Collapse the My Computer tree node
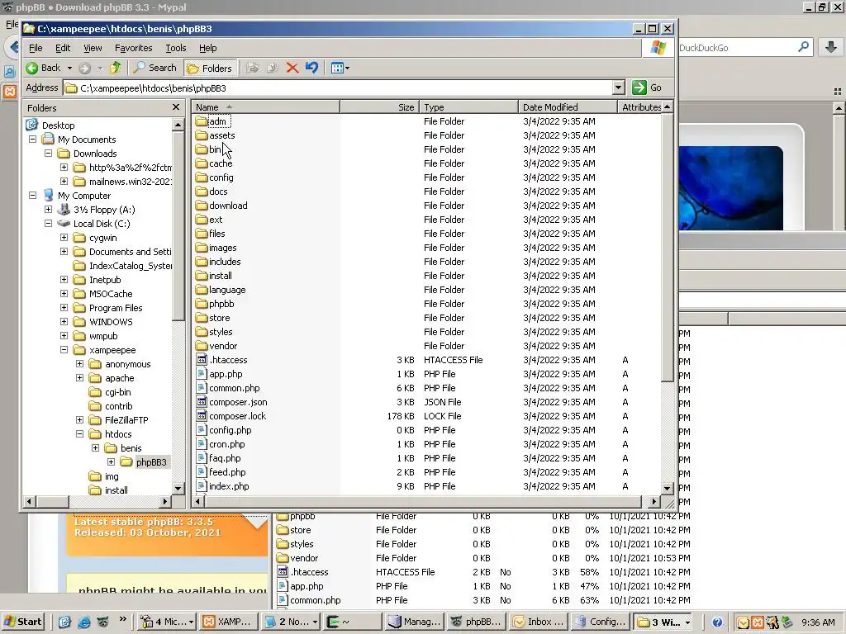The height and width of the screenshot is (634, 846). (32, 195)
